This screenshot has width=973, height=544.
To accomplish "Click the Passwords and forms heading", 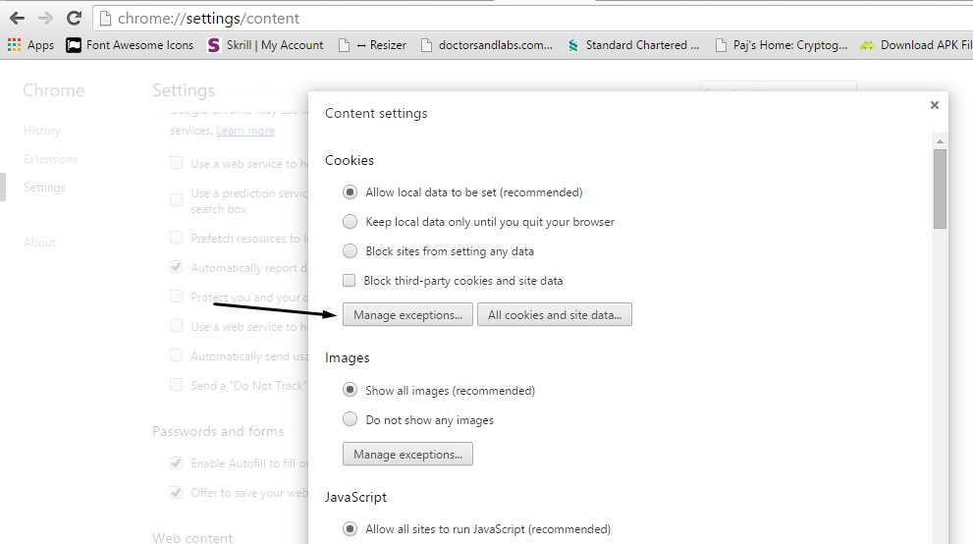I will [x=218, y=431].
